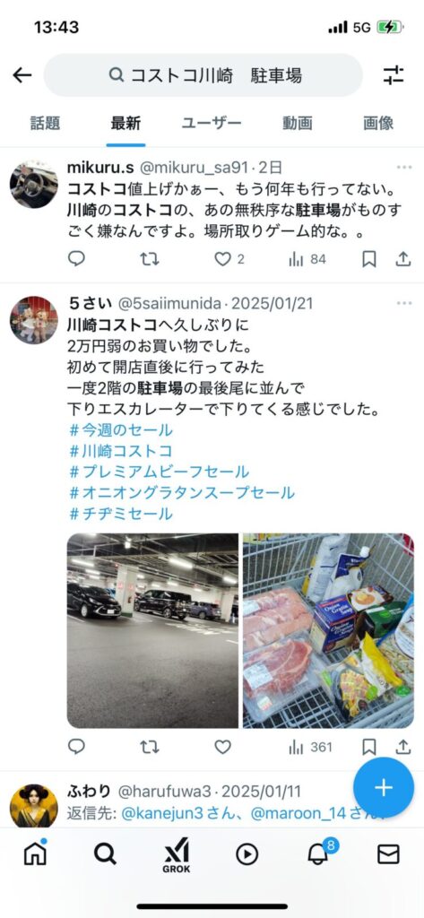Go to the Home tab
Image resolution: width=424 pixels, height=918 pixels.
click(x=35, y=853)
